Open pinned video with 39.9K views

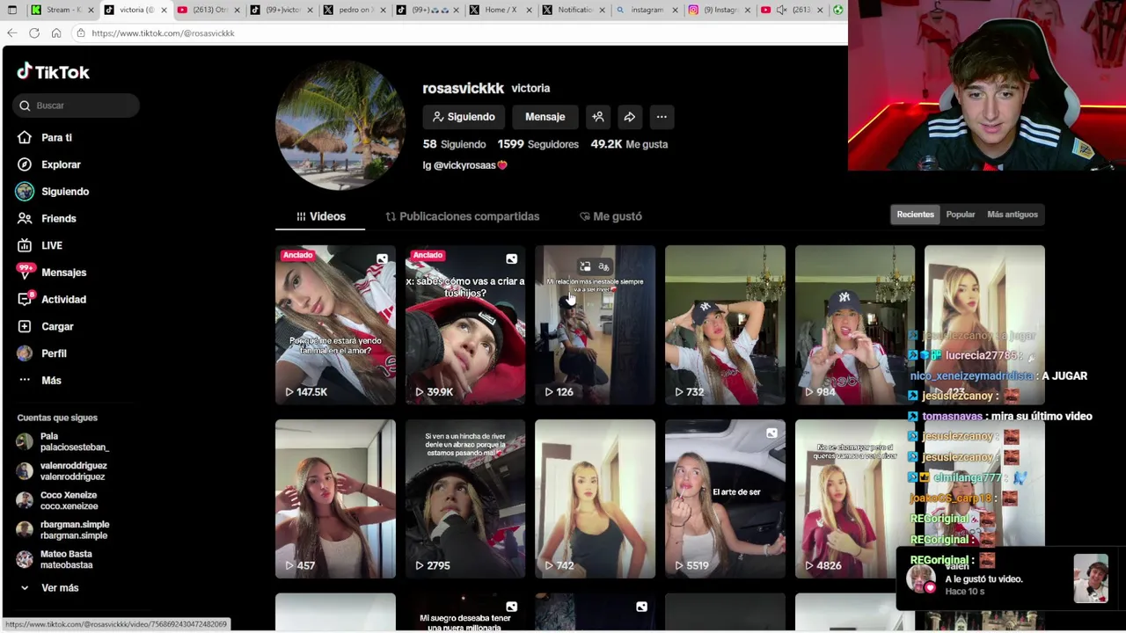465,324
